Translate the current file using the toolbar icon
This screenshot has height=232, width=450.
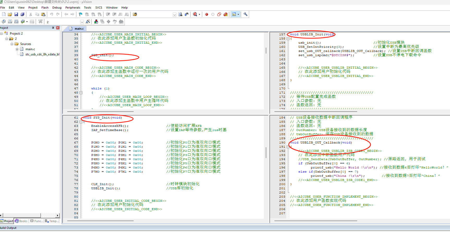[4, 22]
